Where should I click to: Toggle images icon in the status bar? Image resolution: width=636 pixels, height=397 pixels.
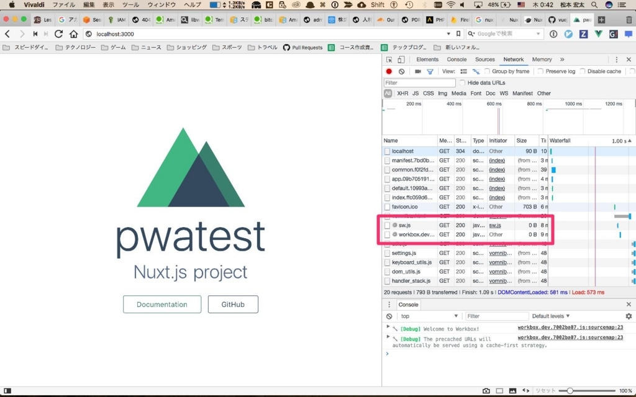click(512, 391)
